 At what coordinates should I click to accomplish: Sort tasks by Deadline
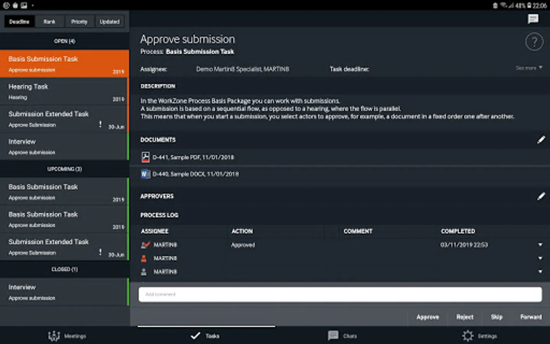19,22
